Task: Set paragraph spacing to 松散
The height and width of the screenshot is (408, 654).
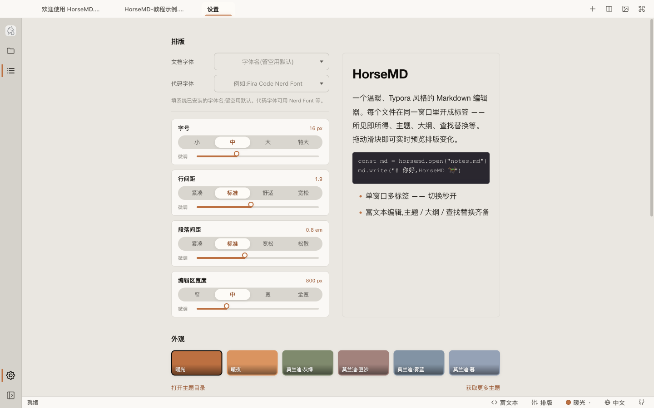Action: [303, 244]
